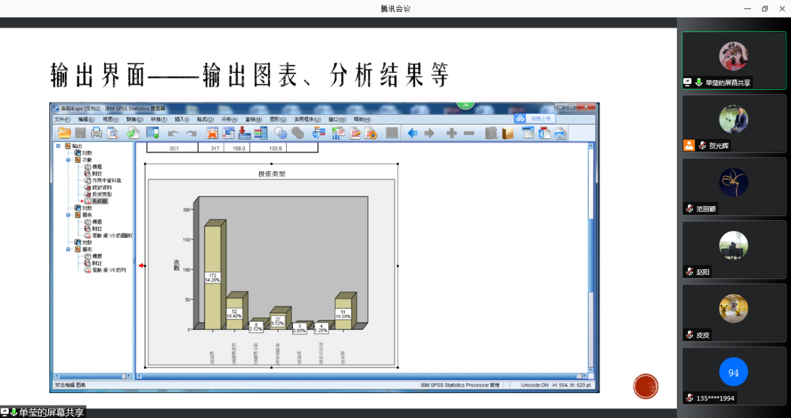Click the Save disk icon in SPSS toolbar
791x418 pixels.
point(80,133)
